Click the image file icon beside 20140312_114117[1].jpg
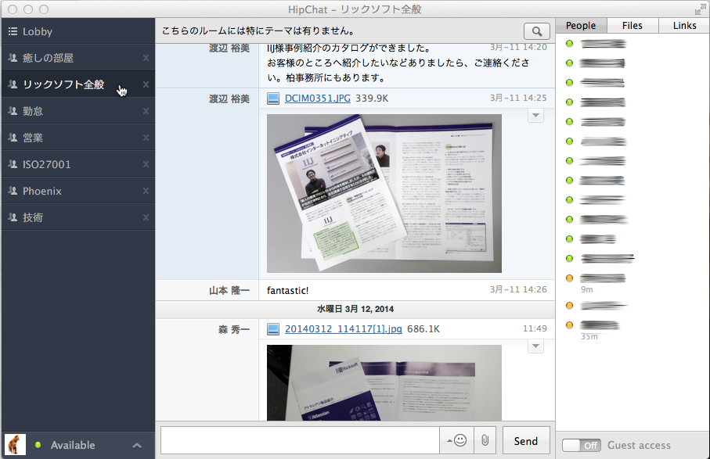 point(273,328)
